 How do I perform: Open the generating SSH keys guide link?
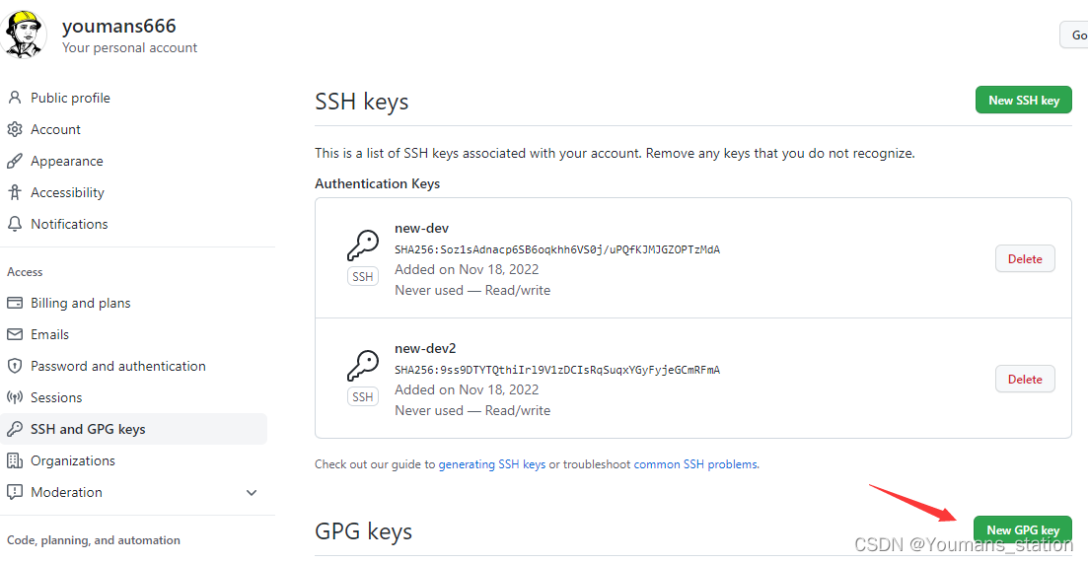click(492, 464)
